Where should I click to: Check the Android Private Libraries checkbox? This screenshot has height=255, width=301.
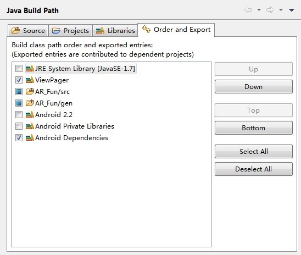coord(19,126)
